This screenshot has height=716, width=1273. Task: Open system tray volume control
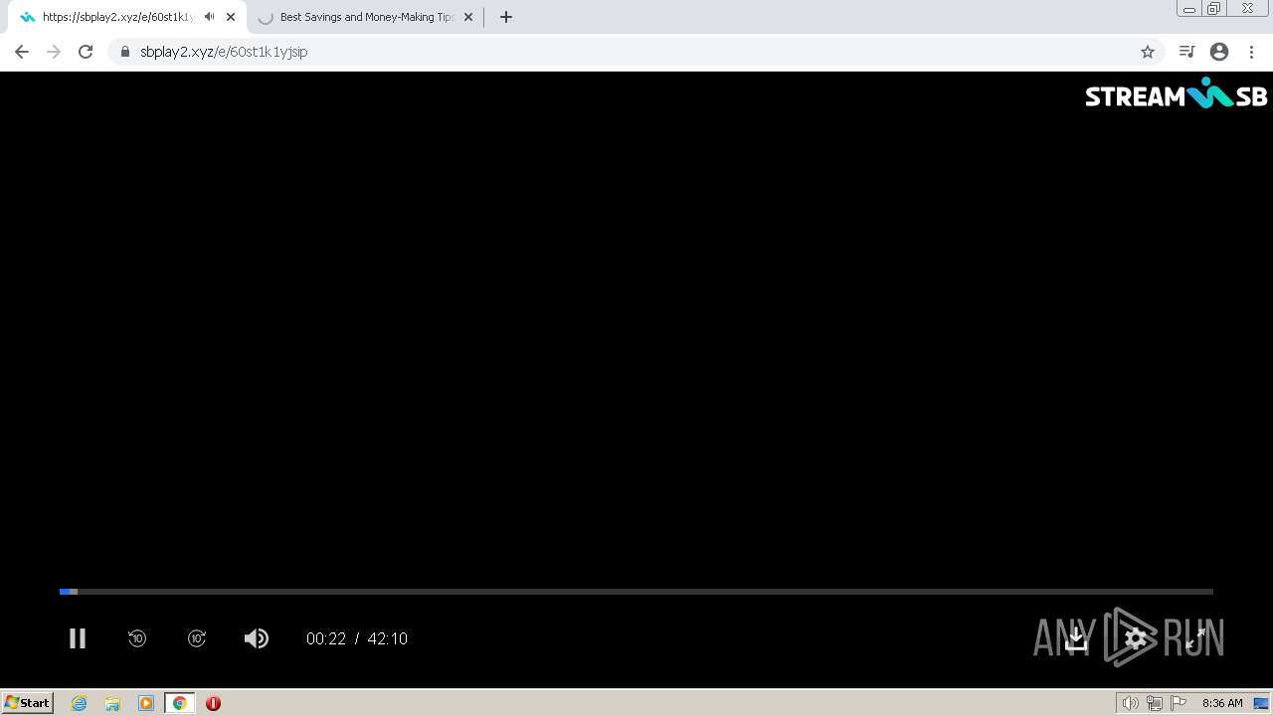[x=1131, y=703]
